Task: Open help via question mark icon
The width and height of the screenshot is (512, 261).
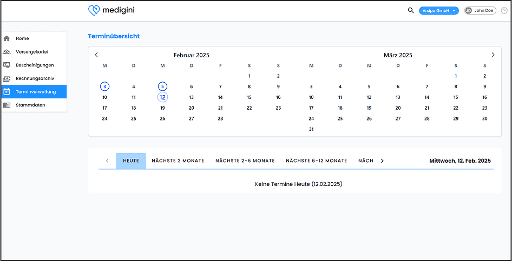Action: [504, 10]
